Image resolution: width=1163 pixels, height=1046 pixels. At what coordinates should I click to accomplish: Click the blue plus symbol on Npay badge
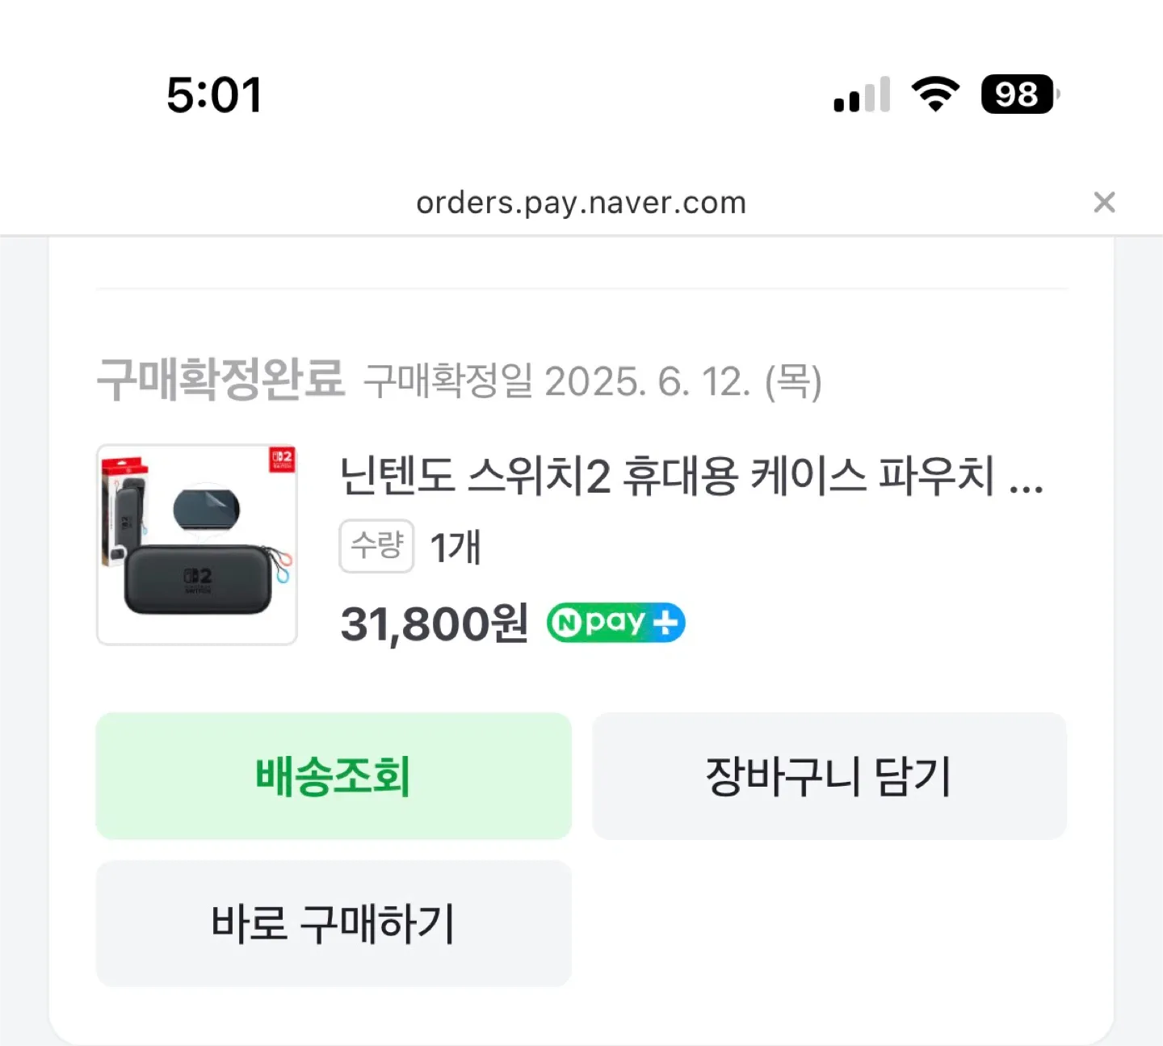click(x=665, y=624)
